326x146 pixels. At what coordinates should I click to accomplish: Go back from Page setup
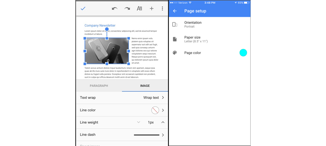click(x=175, y=11)
